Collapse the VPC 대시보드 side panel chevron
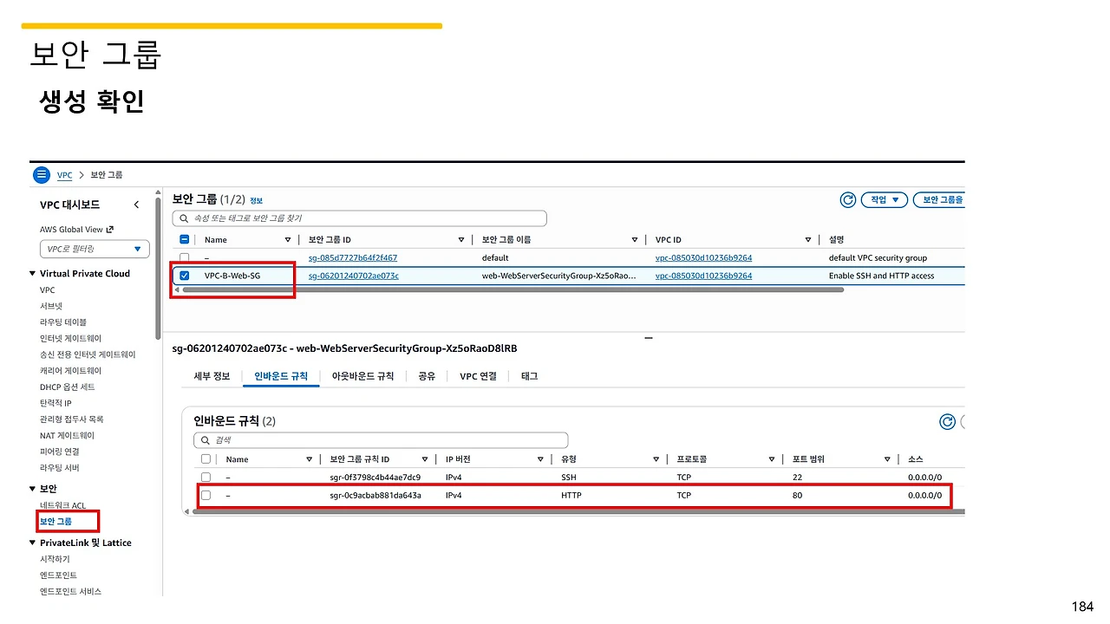The image size is (1110, 624). point(136,205)
